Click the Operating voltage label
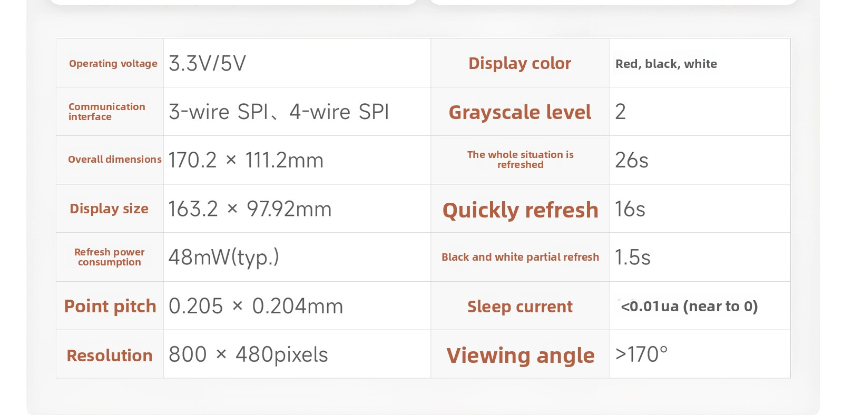Image resolution: width=843 pixels, height=415 pixels. 113,64
